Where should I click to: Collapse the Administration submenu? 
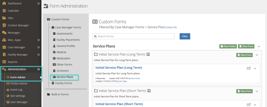(x=39, y=69)
